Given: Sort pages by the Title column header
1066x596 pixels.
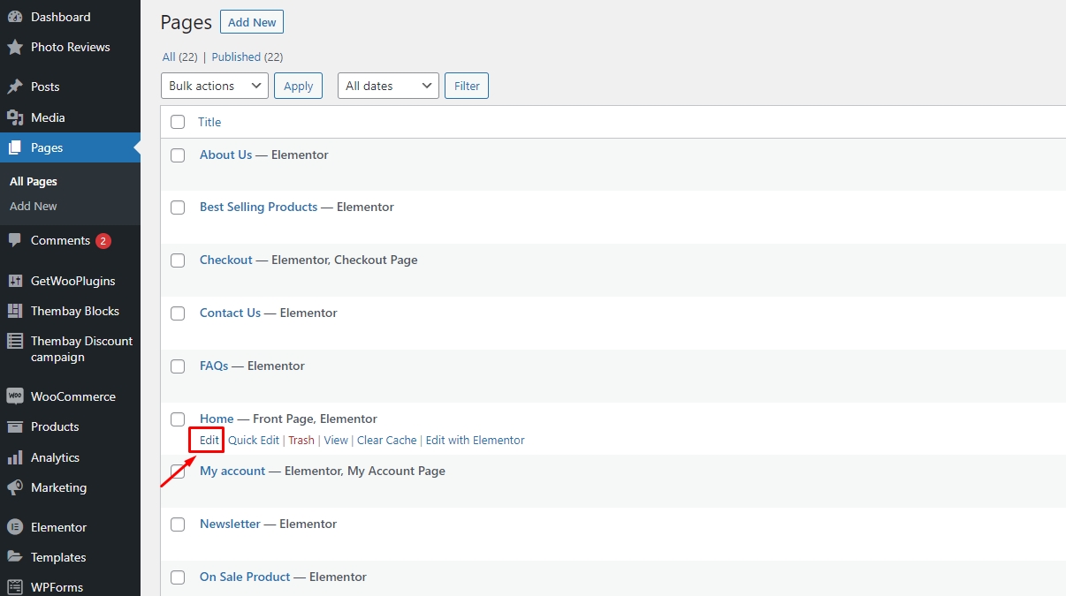Looking at the screenshot, I should pos(209,122).
